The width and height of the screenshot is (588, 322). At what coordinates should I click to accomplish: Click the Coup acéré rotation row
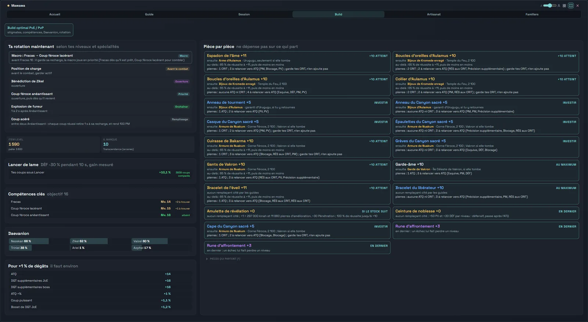(x=100, y=121)
